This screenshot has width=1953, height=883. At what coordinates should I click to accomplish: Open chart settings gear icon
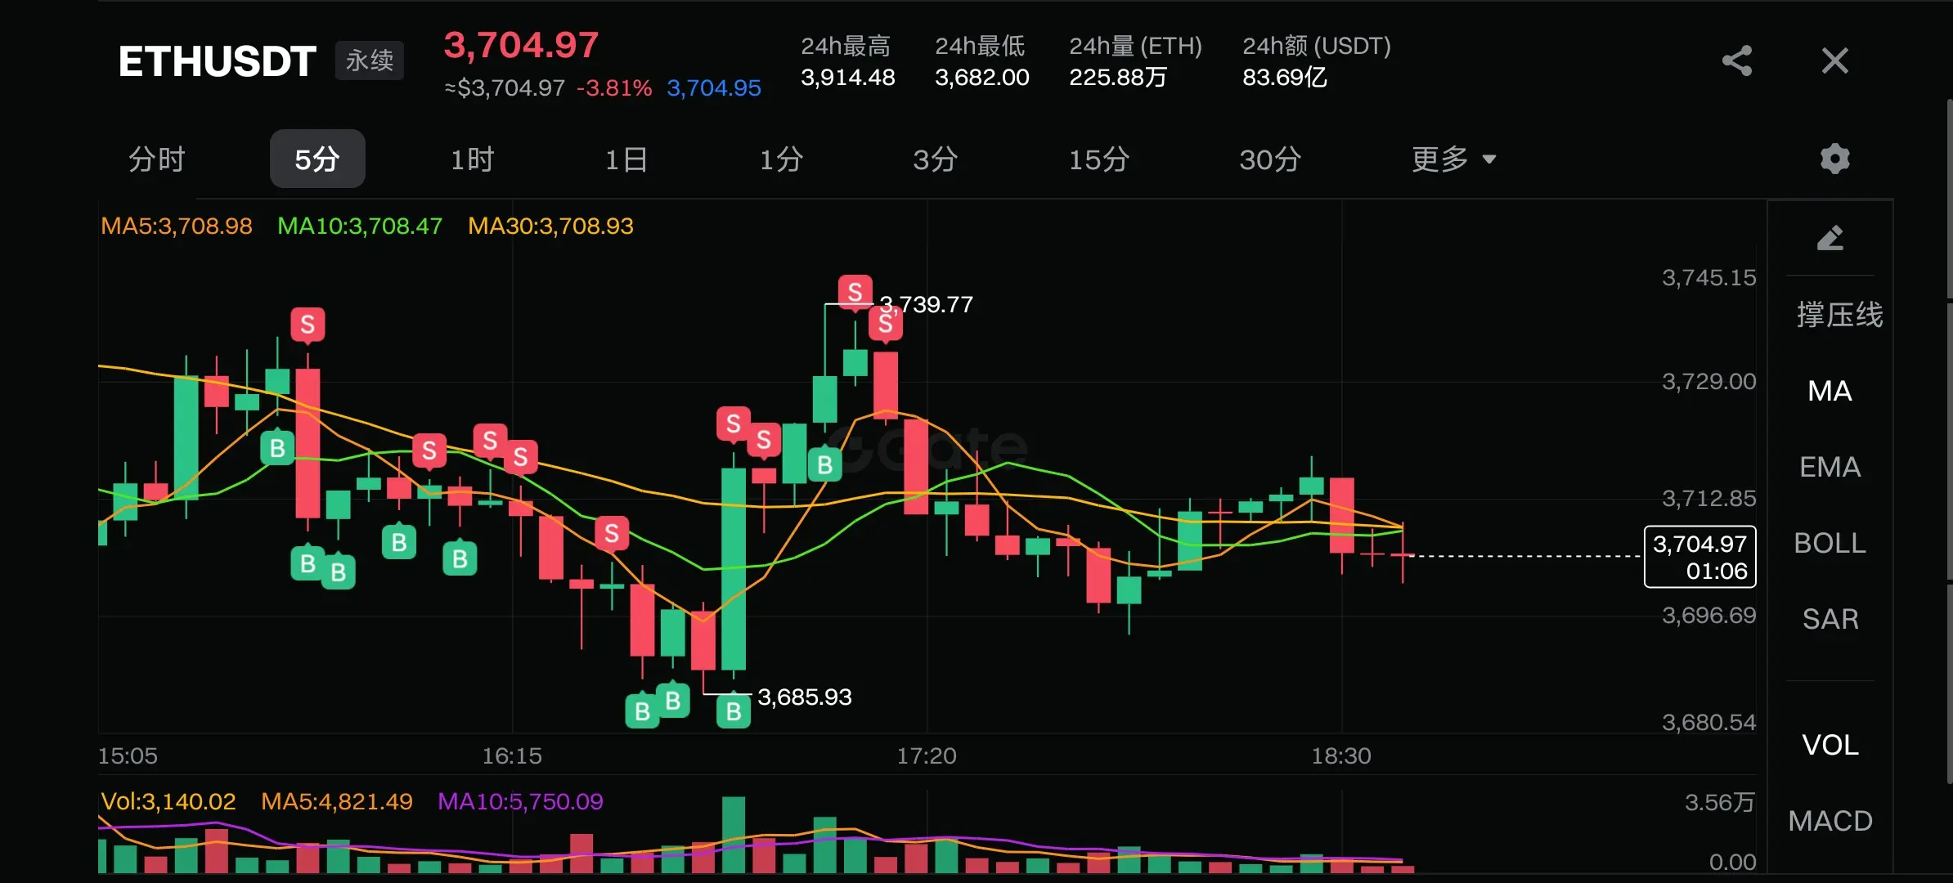tap(1834, 159)
